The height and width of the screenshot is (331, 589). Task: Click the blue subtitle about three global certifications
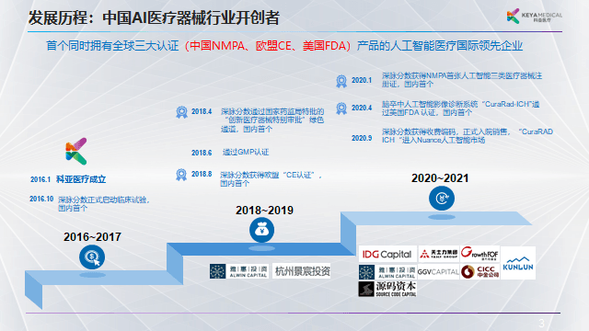284,46
